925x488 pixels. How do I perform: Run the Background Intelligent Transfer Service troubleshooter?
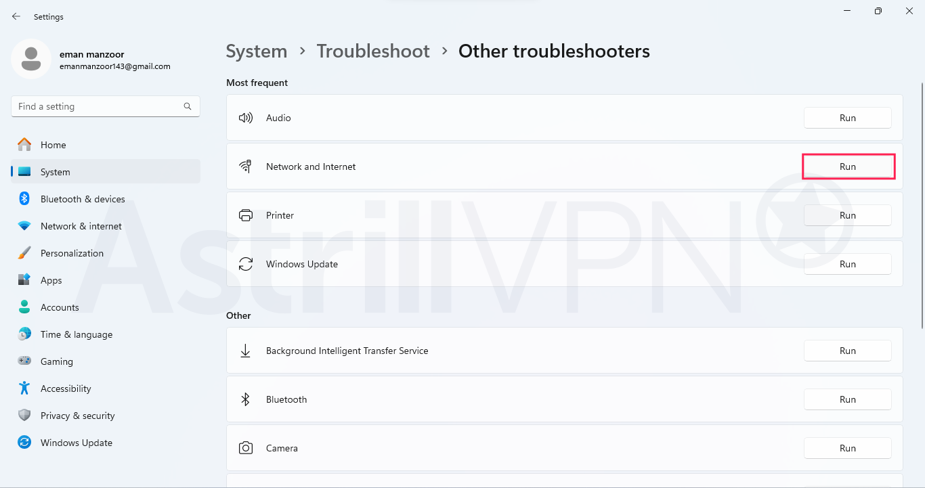click(848, 351)
